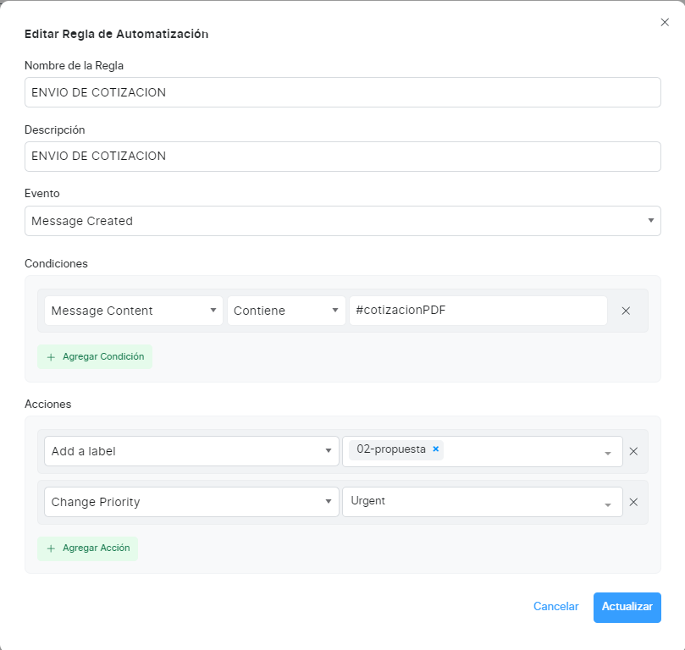Delete the Add a label action row
The width and height of the screenshot is (685, 650).
click(633, 452)
